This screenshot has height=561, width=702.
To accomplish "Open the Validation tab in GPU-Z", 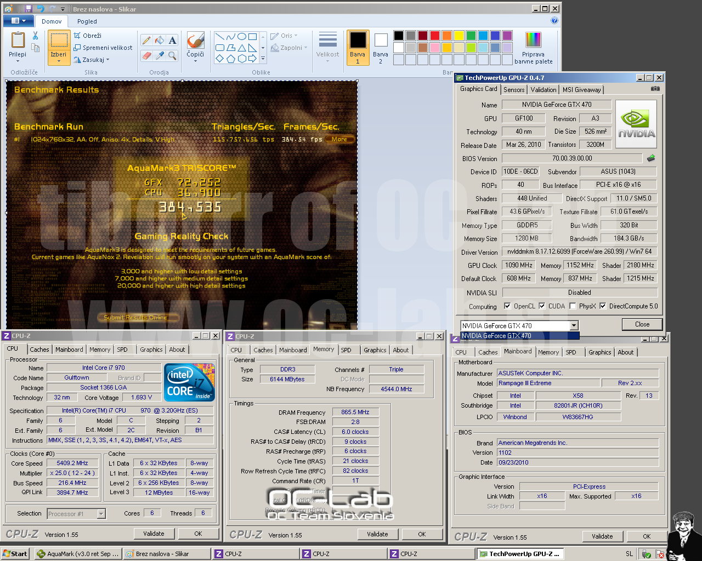I will point(544,90).
